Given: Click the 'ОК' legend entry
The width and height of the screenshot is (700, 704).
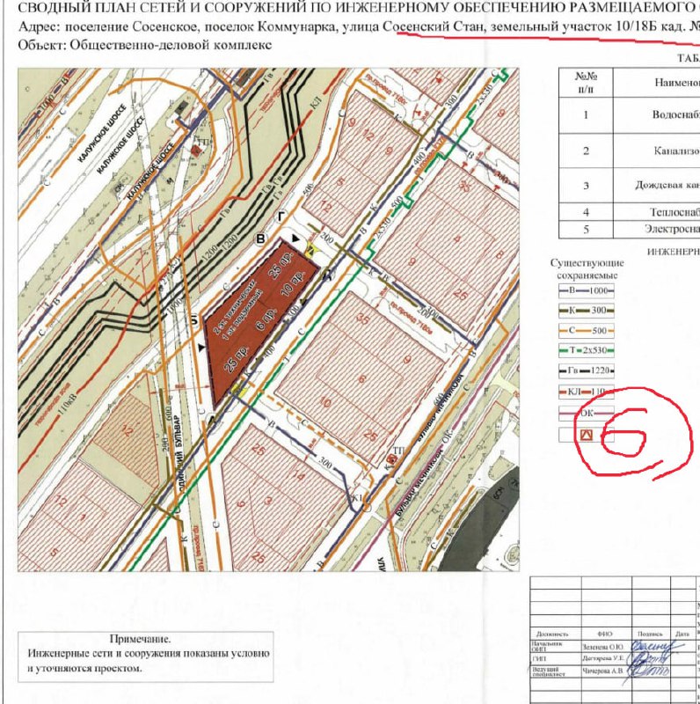Looking at the screenshot, I should (587, 413).
